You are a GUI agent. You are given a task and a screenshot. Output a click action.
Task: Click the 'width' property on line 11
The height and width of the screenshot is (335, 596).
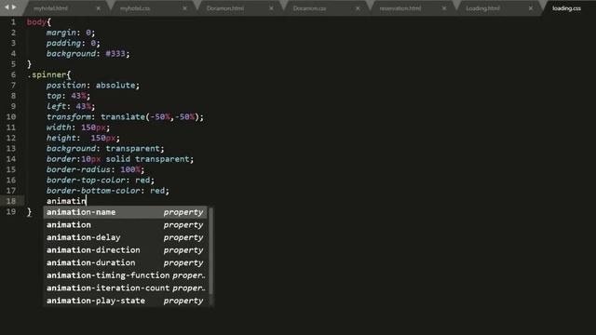point(59,127)
